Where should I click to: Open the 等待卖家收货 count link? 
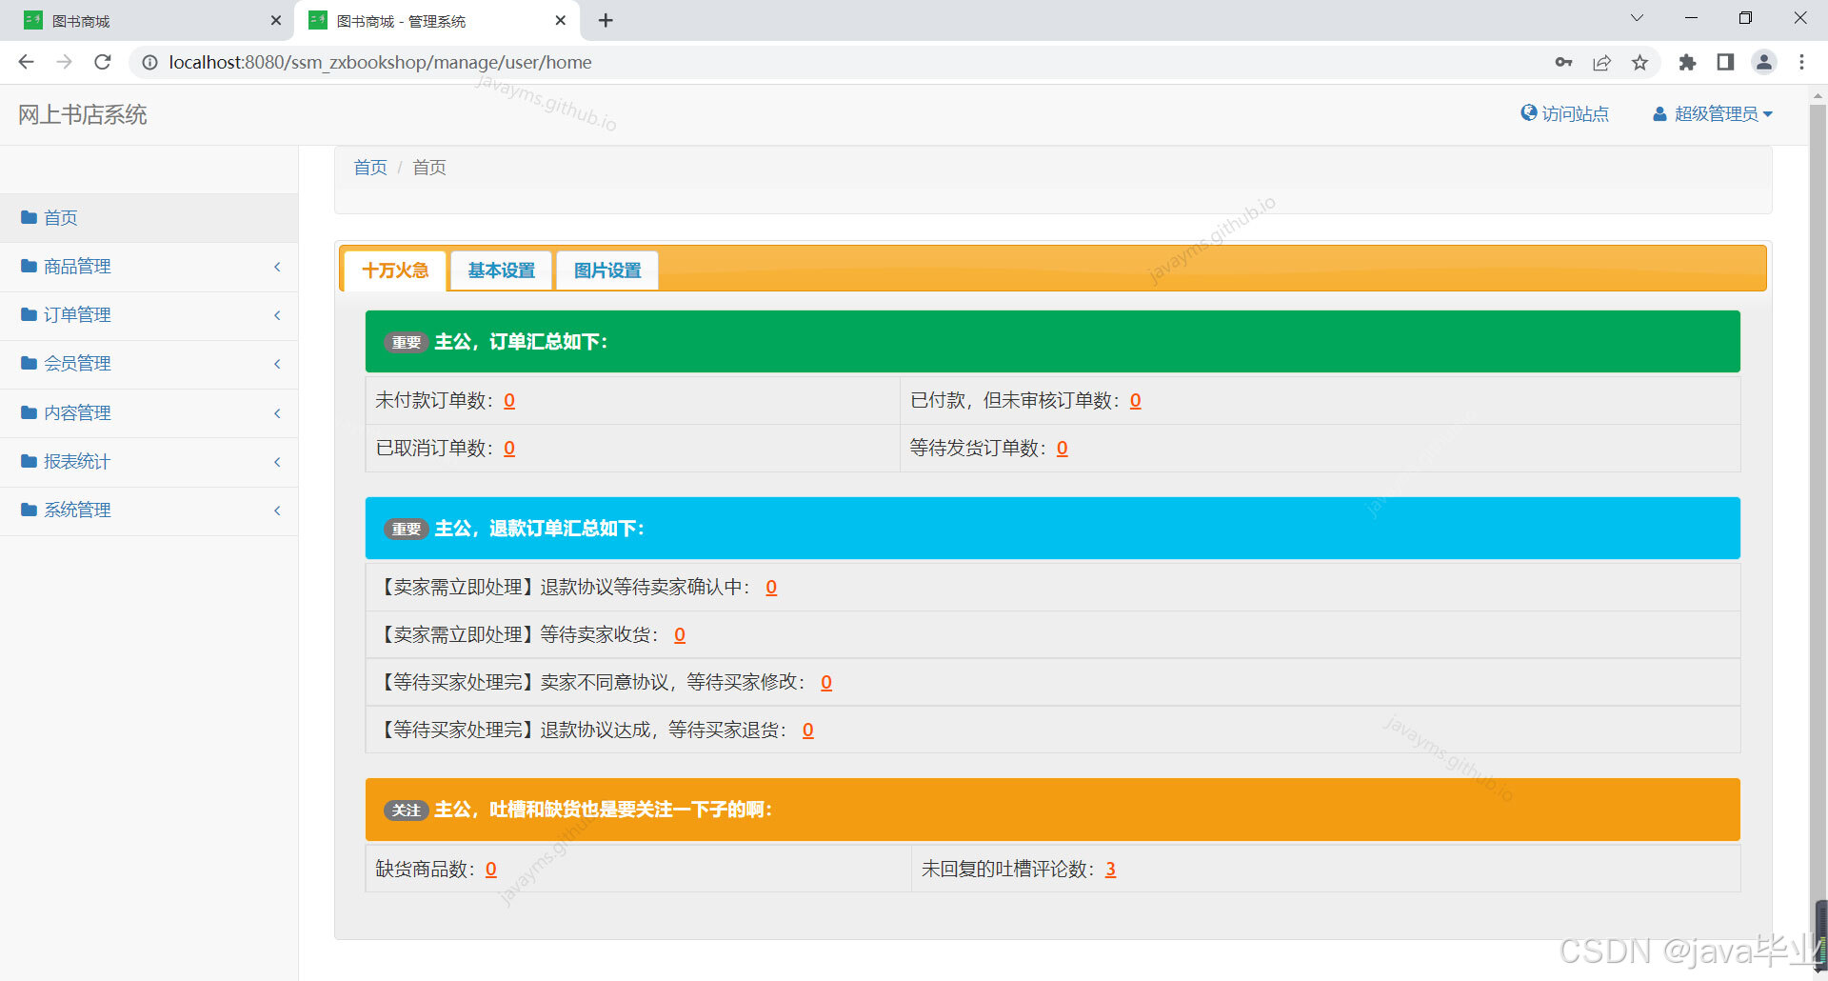coord(680,635)
